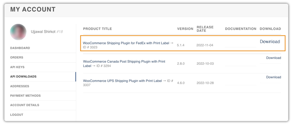The width and height of the screenshot is (292, 125).
Task: Go to Orders in the sidebar
Action: [x=17, y=58]
